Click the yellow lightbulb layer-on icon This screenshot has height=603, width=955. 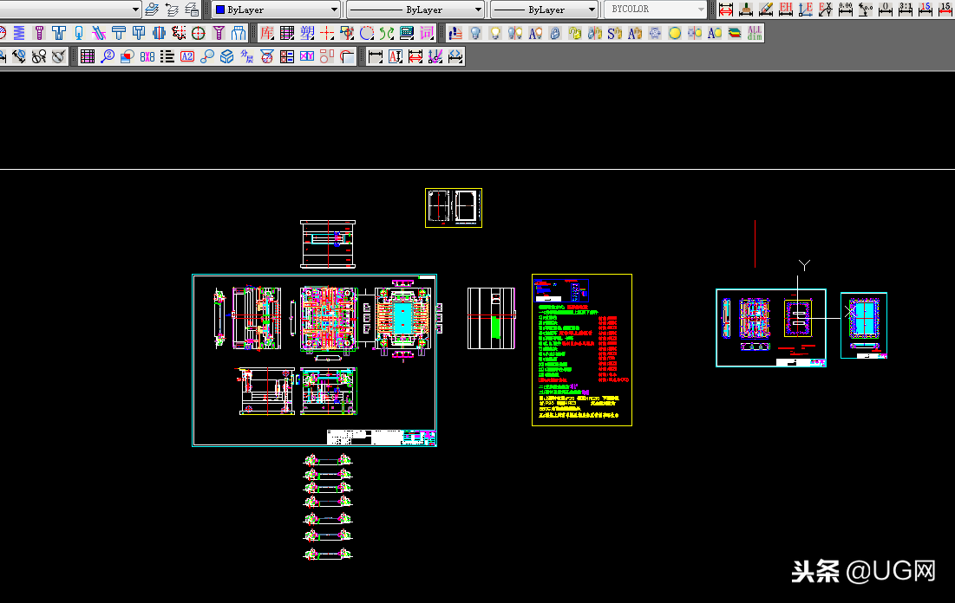coord(495,33)
